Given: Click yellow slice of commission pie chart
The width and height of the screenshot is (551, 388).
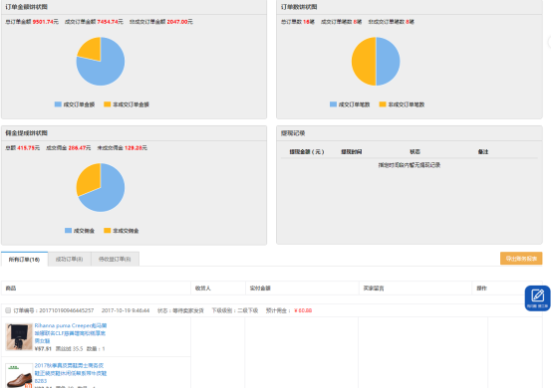Looking at the screenshot, I should click(88, 178).
